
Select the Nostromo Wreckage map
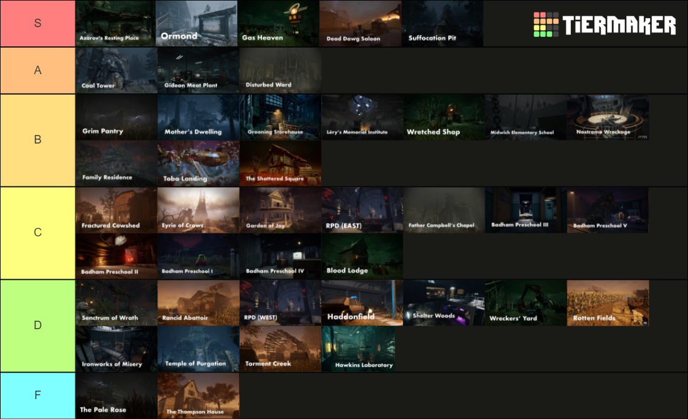click(607, 117)
